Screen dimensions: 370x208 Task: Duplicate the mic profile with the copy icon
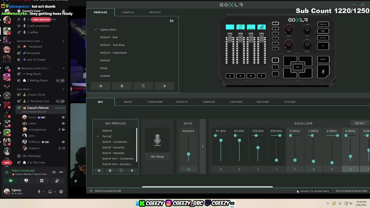point(121,170)
